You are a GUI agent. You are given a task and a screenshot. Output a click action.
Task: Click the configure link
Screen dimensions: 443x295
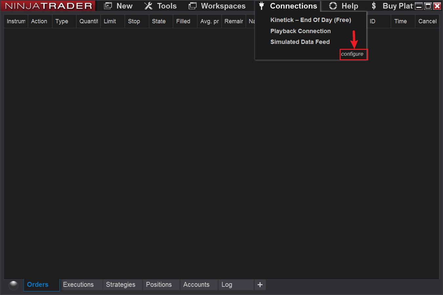click(x=352, y=54)
